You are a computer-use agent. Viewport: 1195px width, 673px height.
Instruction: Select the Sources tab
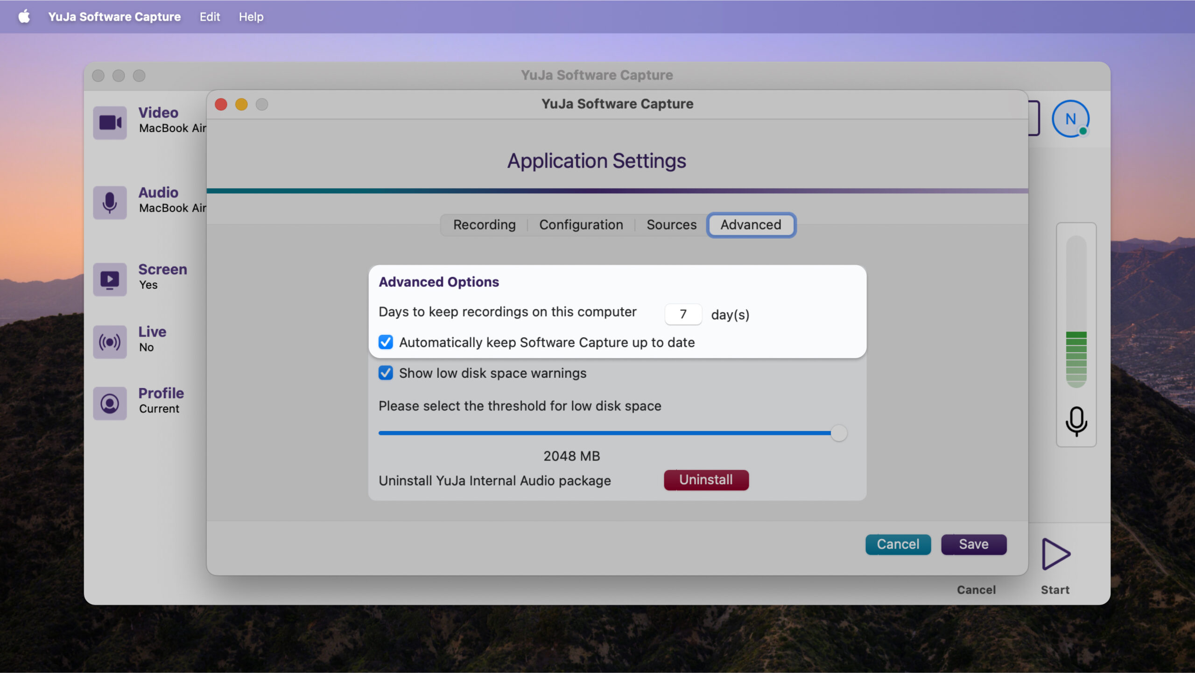tap(671, 225)
